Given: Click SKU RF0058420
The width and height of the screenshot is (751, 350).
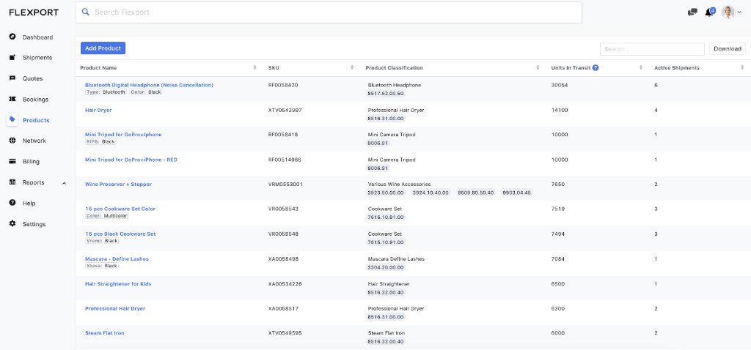Looking at the screenshot, I should 283,85.
